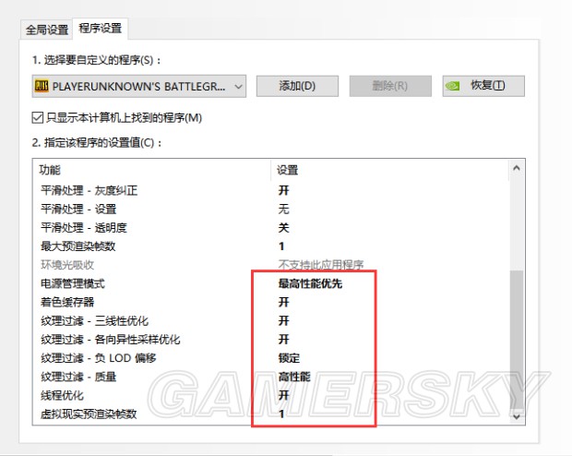Open 电源管理模式 setting value 最高性能优先
572x456 pixels.
(310, 283)
